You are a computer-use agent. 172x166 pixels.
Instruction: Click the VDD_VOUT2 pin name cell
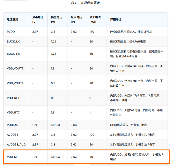click(16, 83)
